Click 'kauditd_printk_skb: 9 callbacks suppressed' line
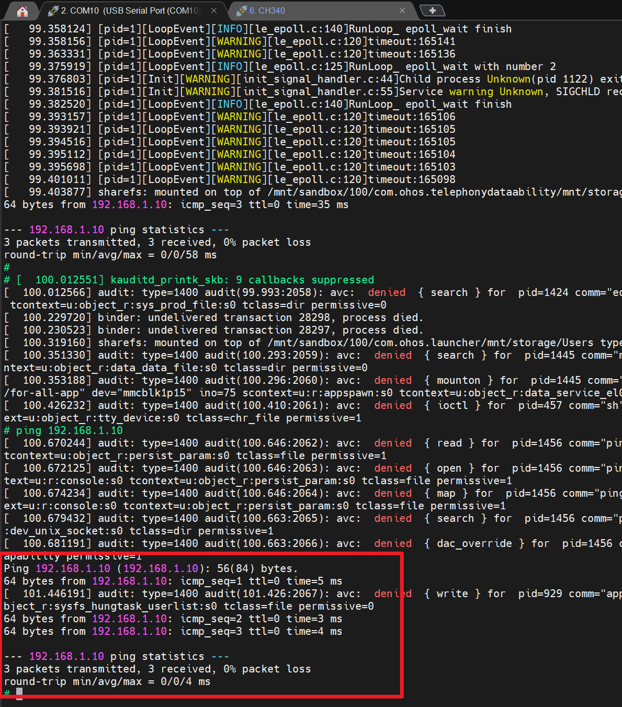This screenshot has height=707, width=622. (x=189, y=280)
